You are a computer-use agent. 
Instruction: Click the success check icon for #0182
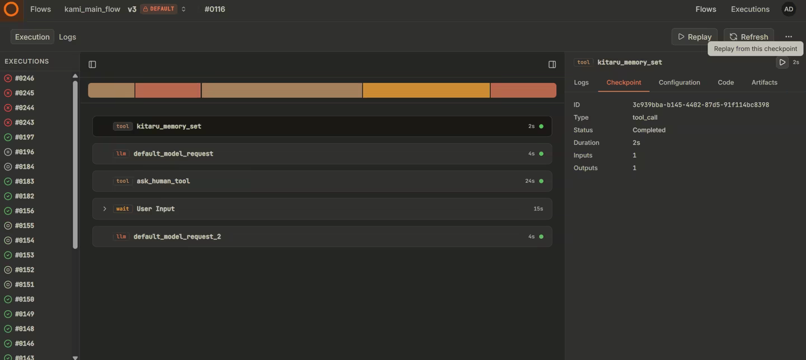(8, 196)
